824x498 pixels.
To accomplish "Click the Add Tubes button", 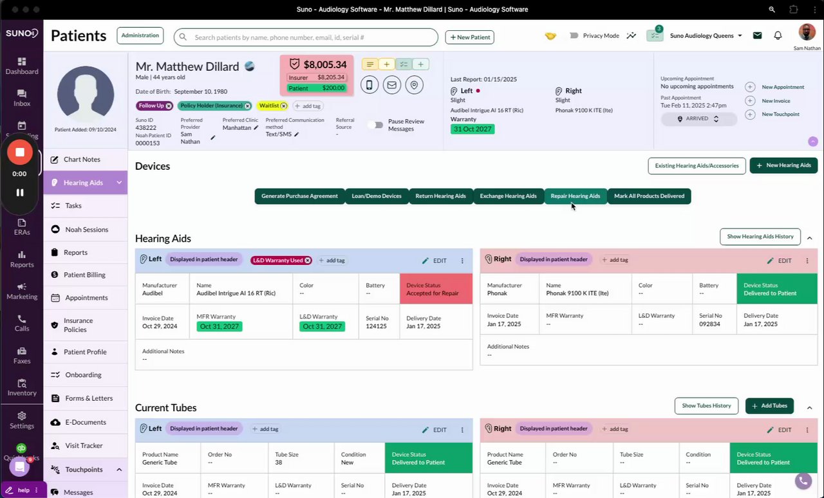I will tap(769, 406).
